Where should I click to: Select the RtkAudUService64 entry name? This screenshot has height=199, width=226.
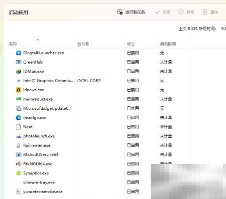point(41,154)
